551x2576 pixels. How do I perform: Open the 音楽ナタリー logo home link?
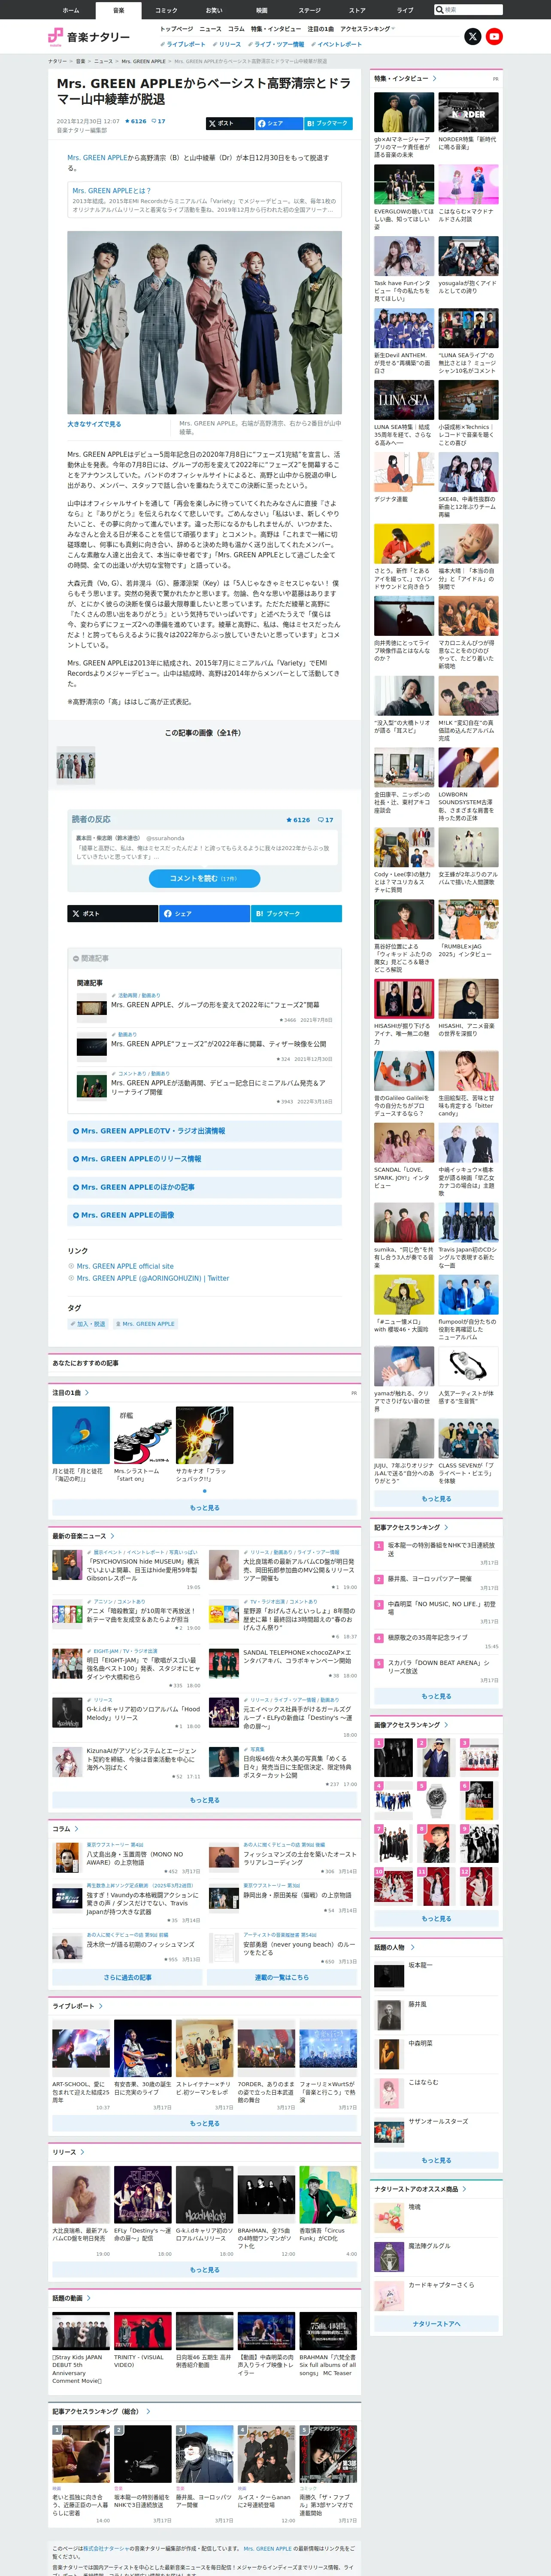click(x=89, y=37)
